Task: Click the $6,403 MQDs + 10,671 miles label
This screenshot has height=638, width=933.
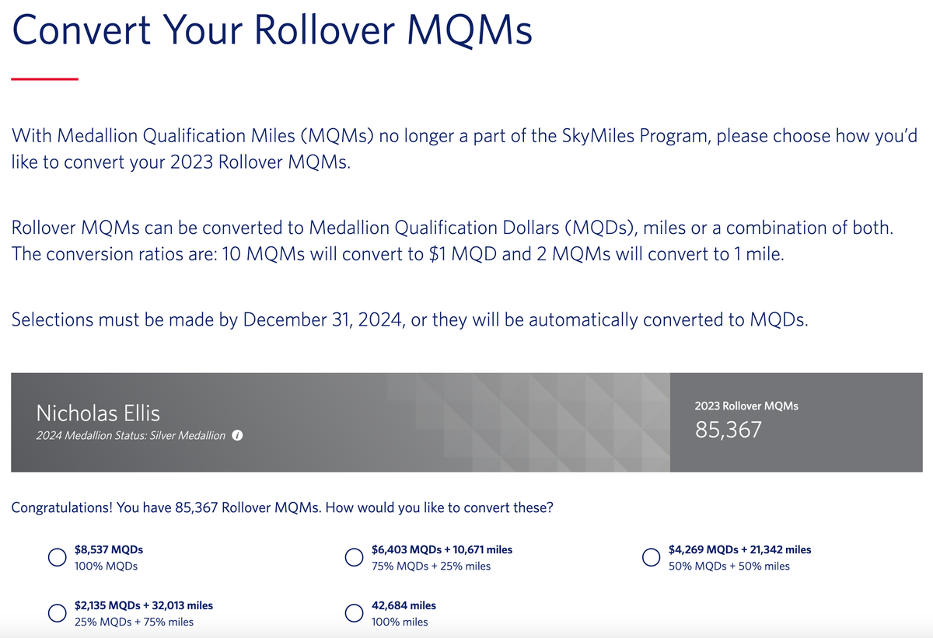Action: point(443,549)
